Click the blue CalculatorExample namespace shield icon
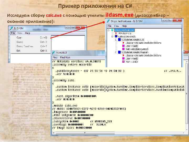Screen dimensions: 189x142 (116, 36)
